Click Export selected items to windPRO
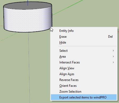The width and height of the screenshot is (119, 103). tap(84, 97)
